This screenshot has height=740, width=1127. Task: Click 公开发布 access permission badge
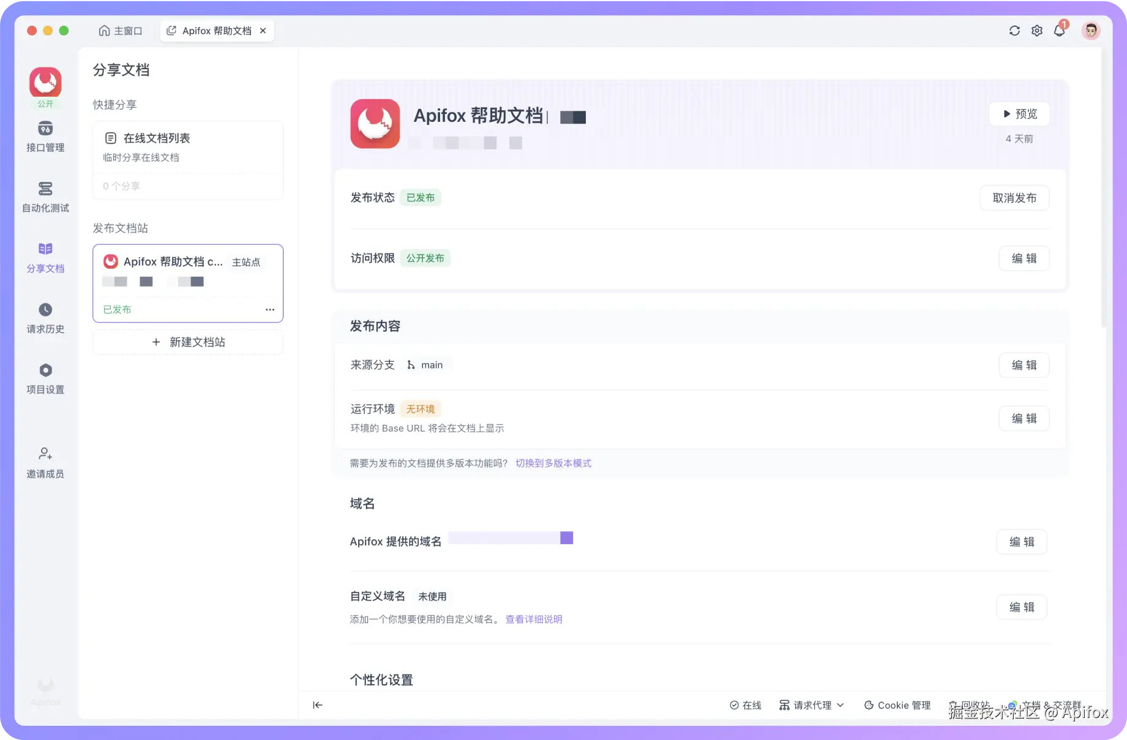[425, 258]
